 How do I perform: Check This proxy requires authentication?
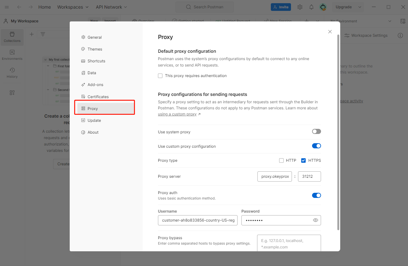(x=160, y=76)
